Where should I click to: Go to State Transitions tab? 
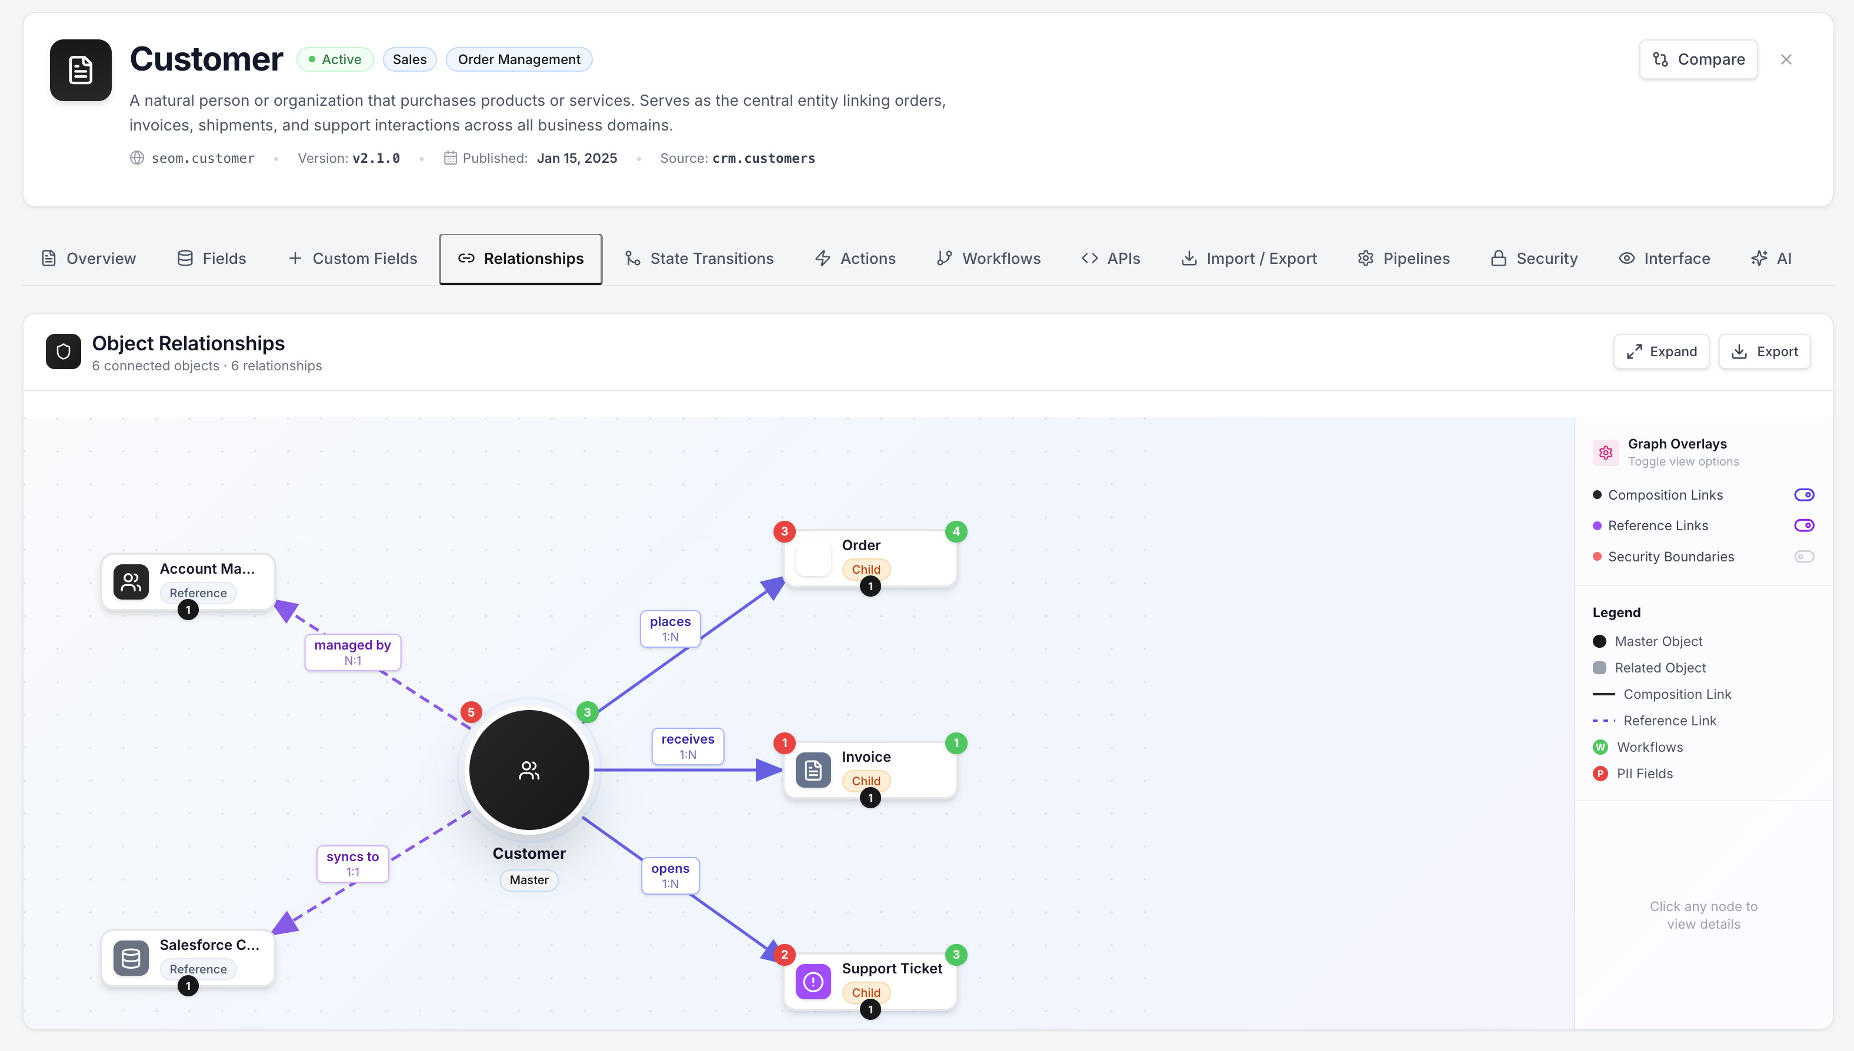[699, 259]
